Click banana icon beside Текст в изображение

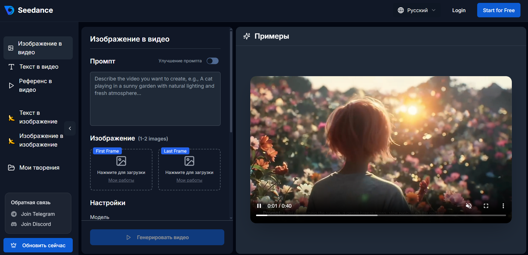(x=12, y=118)
